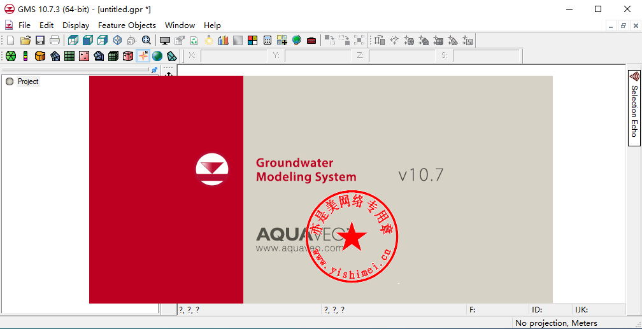
Task: Click the Z coordinate input field
Action: [402, 55]
